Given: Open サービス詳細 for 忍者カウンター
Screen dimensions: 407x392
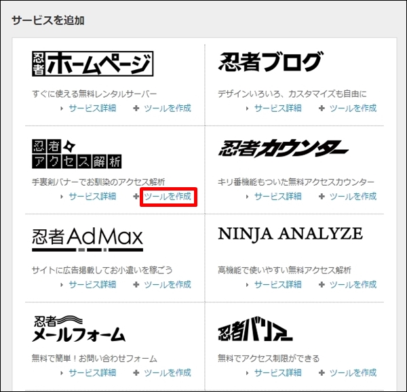Looking at the screenshot, I should 278,197.
